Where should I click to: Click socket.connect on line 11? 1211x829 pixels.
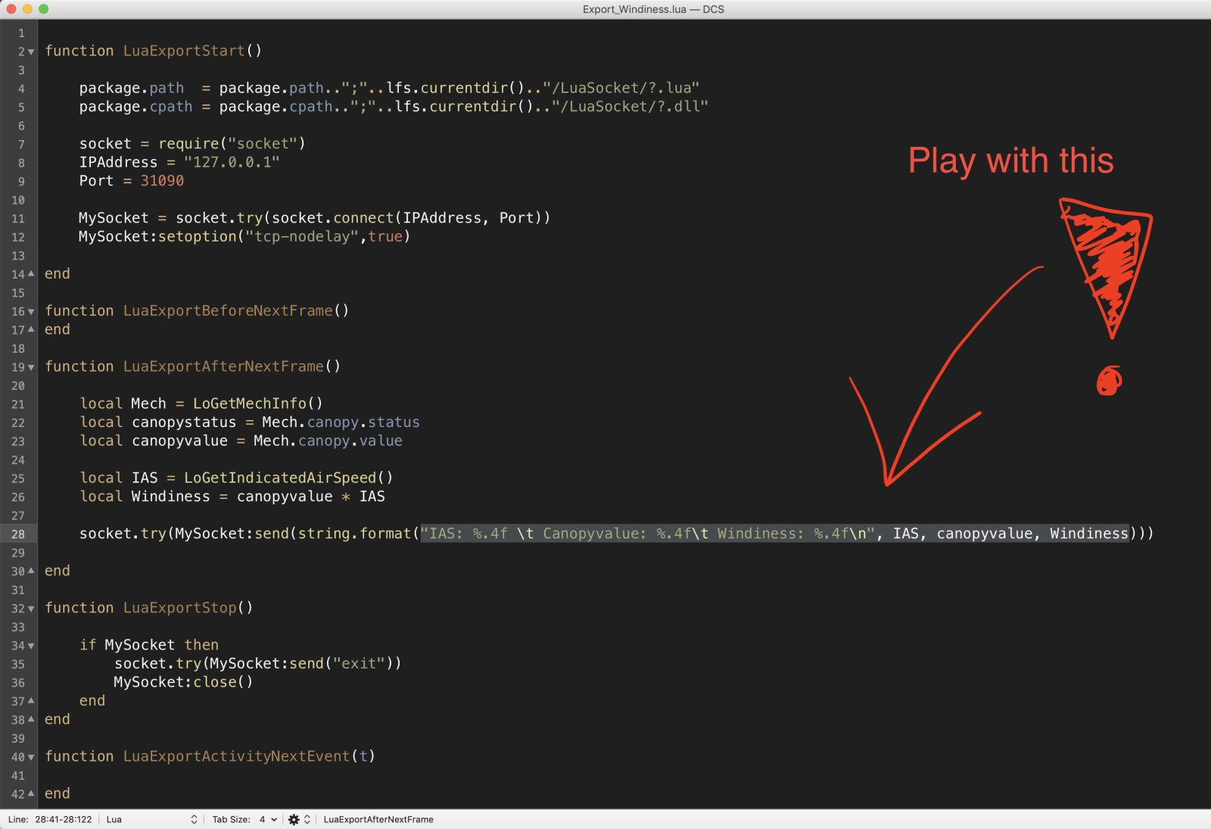[x=333, y=218]
